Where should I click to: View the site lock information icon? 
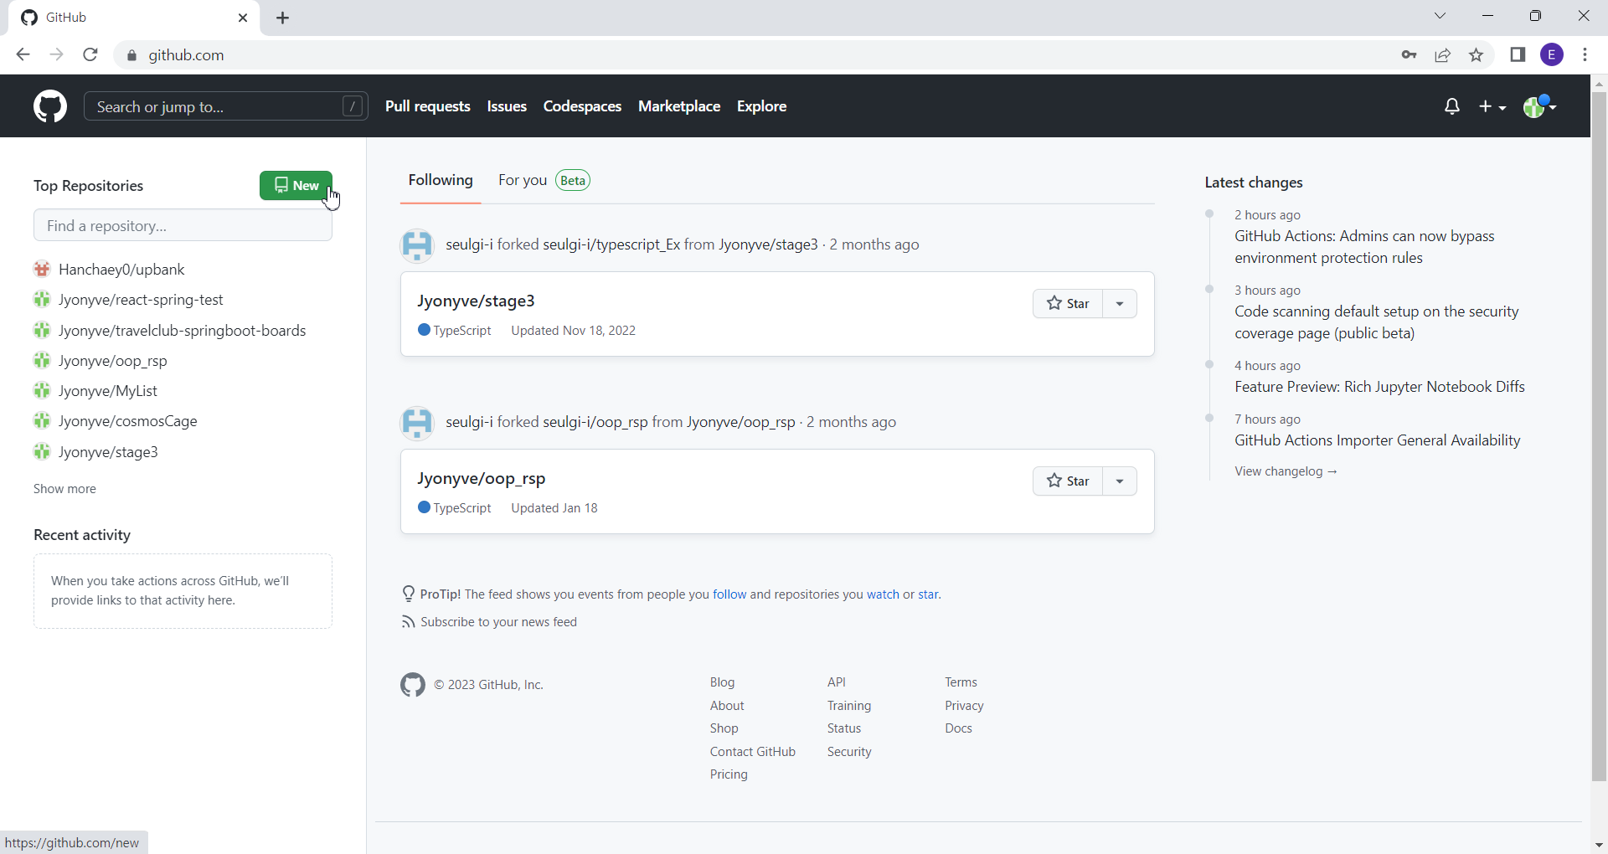(131, 55)
